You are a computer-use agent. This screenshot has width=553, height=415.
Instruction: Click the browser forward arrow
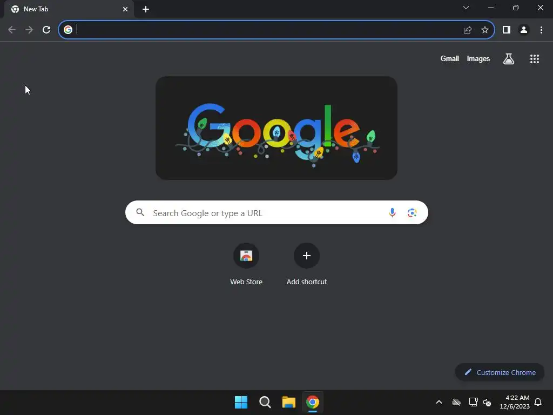point(29,30)
